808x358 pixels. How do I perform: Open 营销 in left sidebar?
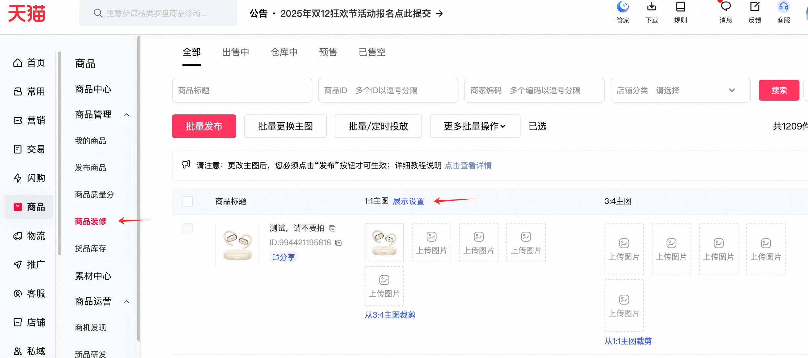[x=29, y=120]
